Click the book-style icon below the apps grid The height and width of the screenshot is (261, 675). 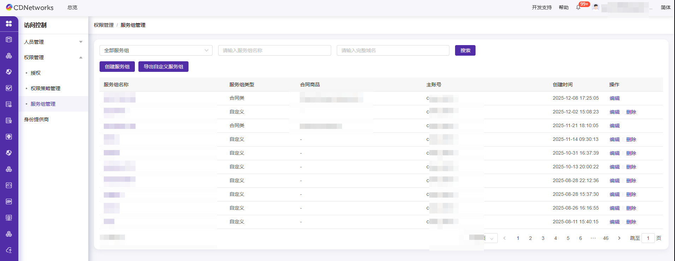point(9,39)
